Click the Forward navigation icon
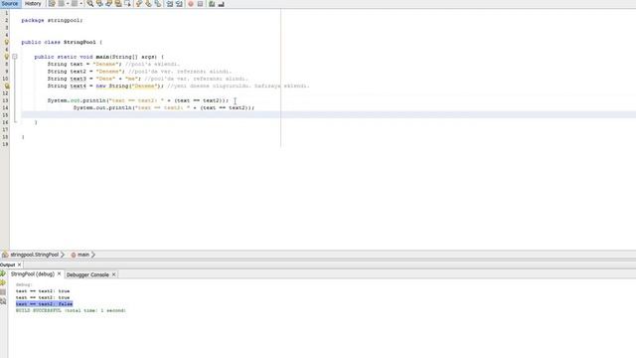This screenshot has height=358, width=636. coord(75,4)
